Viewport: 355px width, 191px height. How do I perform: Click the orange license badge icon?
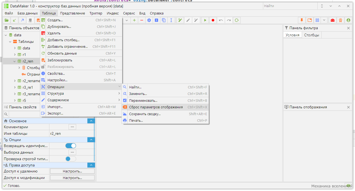341,20
